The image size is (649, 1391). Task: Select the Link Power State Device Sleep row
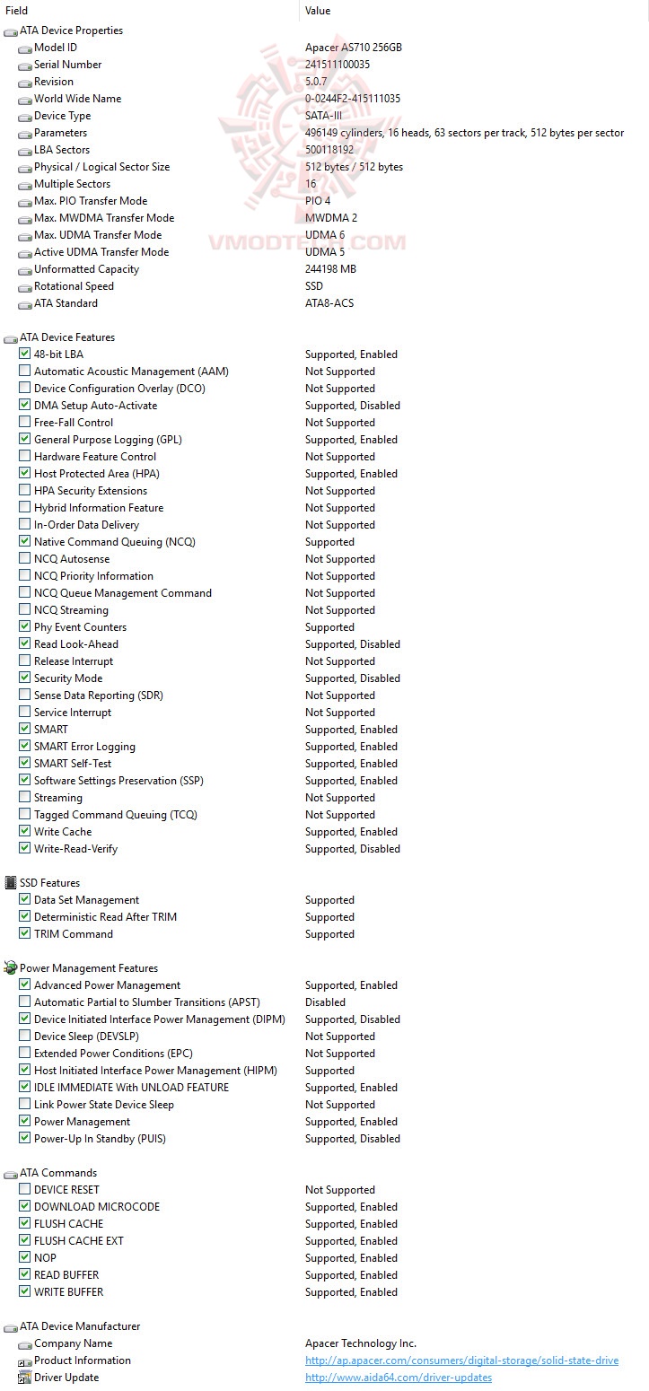[x=104, y=1105]
